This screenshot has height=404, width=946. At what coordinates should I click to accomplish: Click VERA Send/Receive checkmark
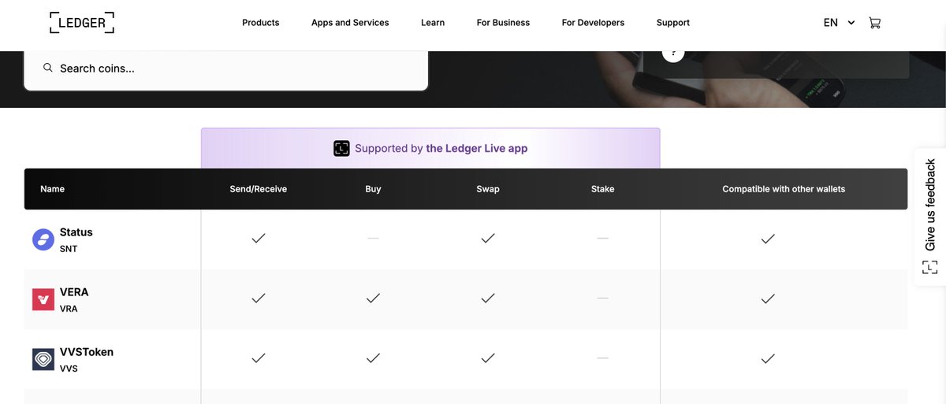(258, 298)
